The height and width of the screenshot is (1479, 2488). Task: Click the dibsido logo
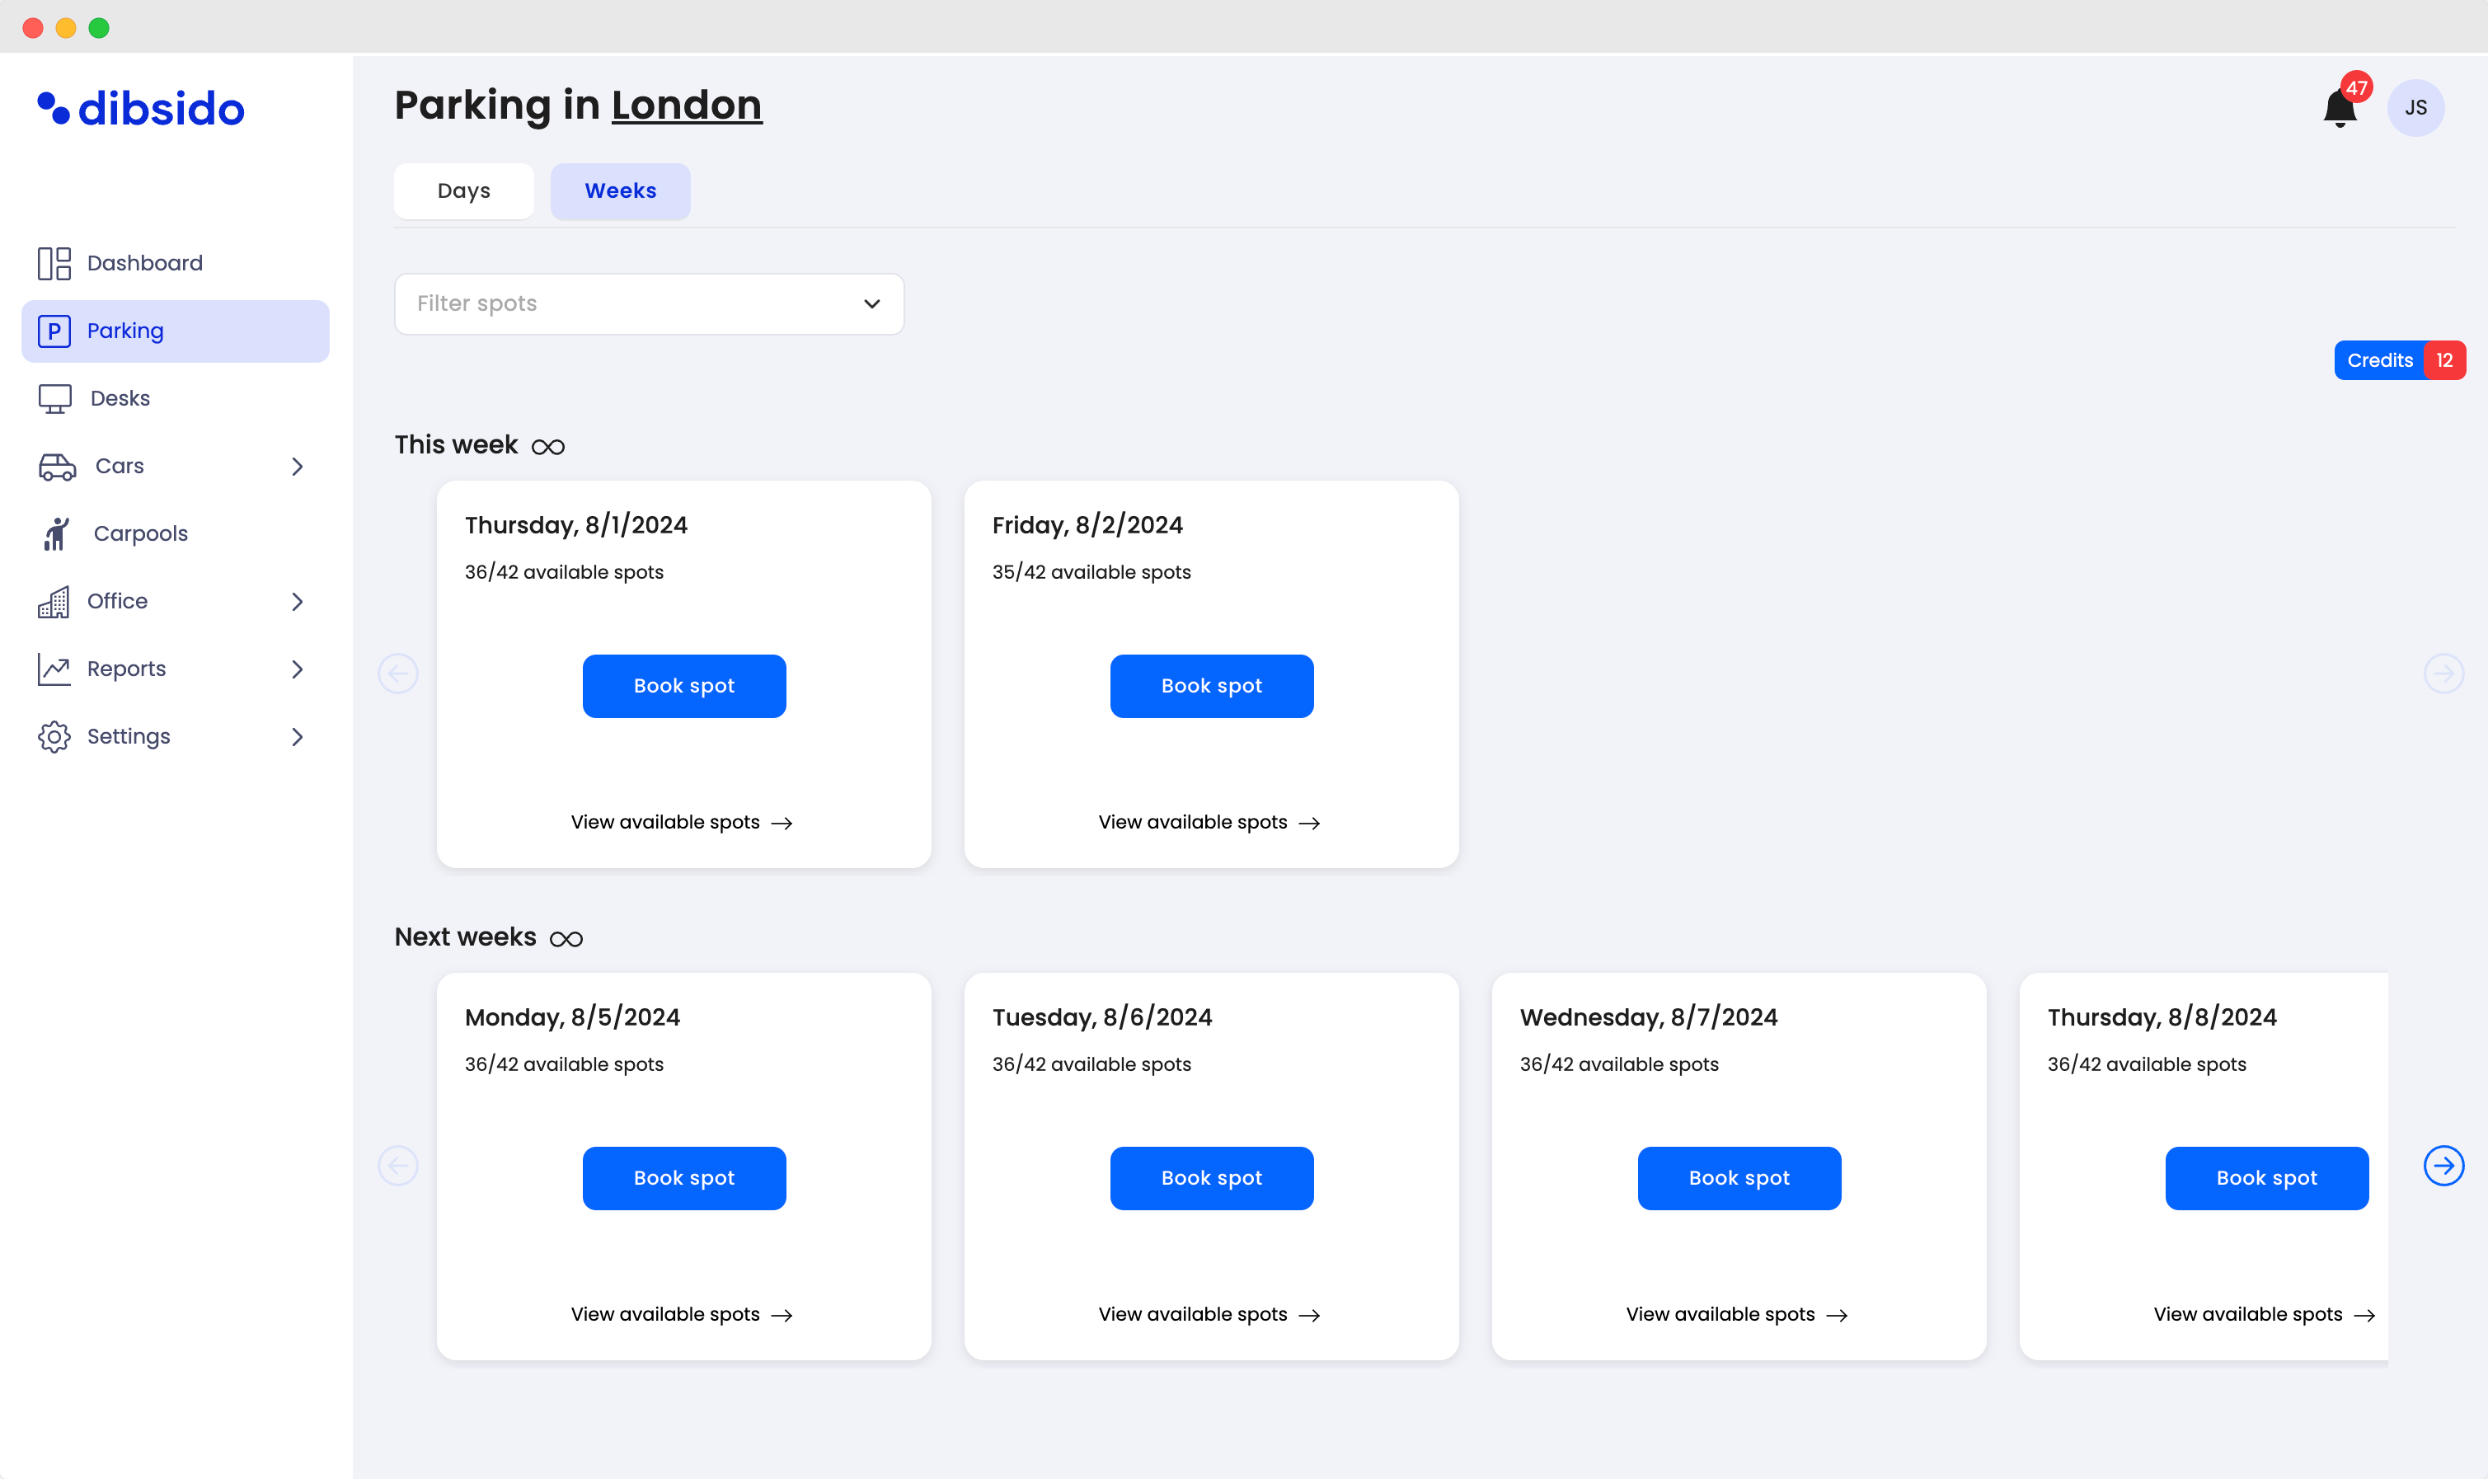140,108
